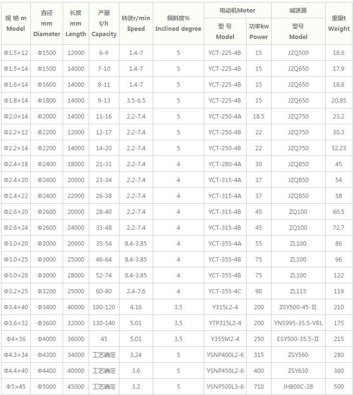Click the Weight column header
The image size is (353, 395).
point(339,24)
